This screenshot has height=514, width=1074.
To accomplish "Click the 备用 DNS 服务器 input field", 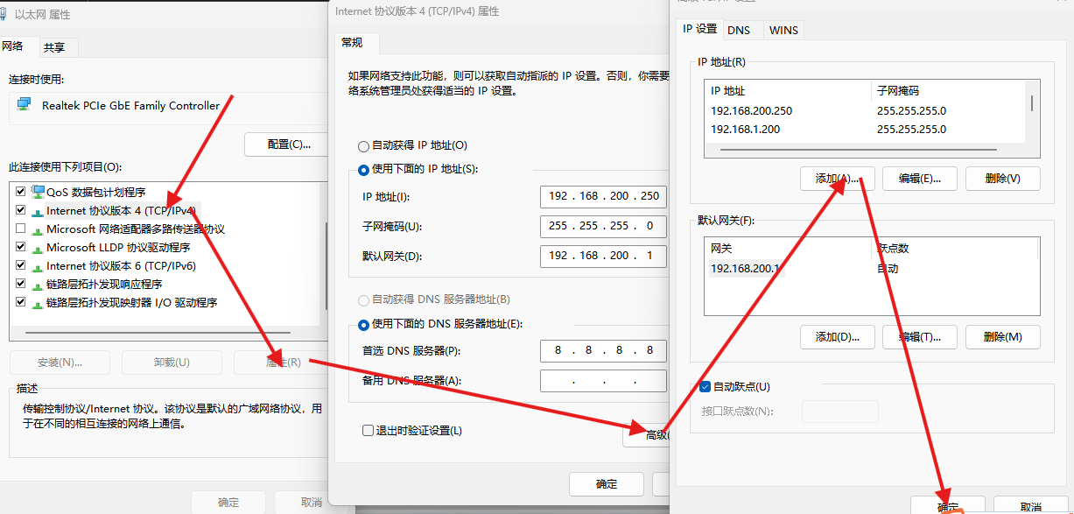I will point(601,380).
